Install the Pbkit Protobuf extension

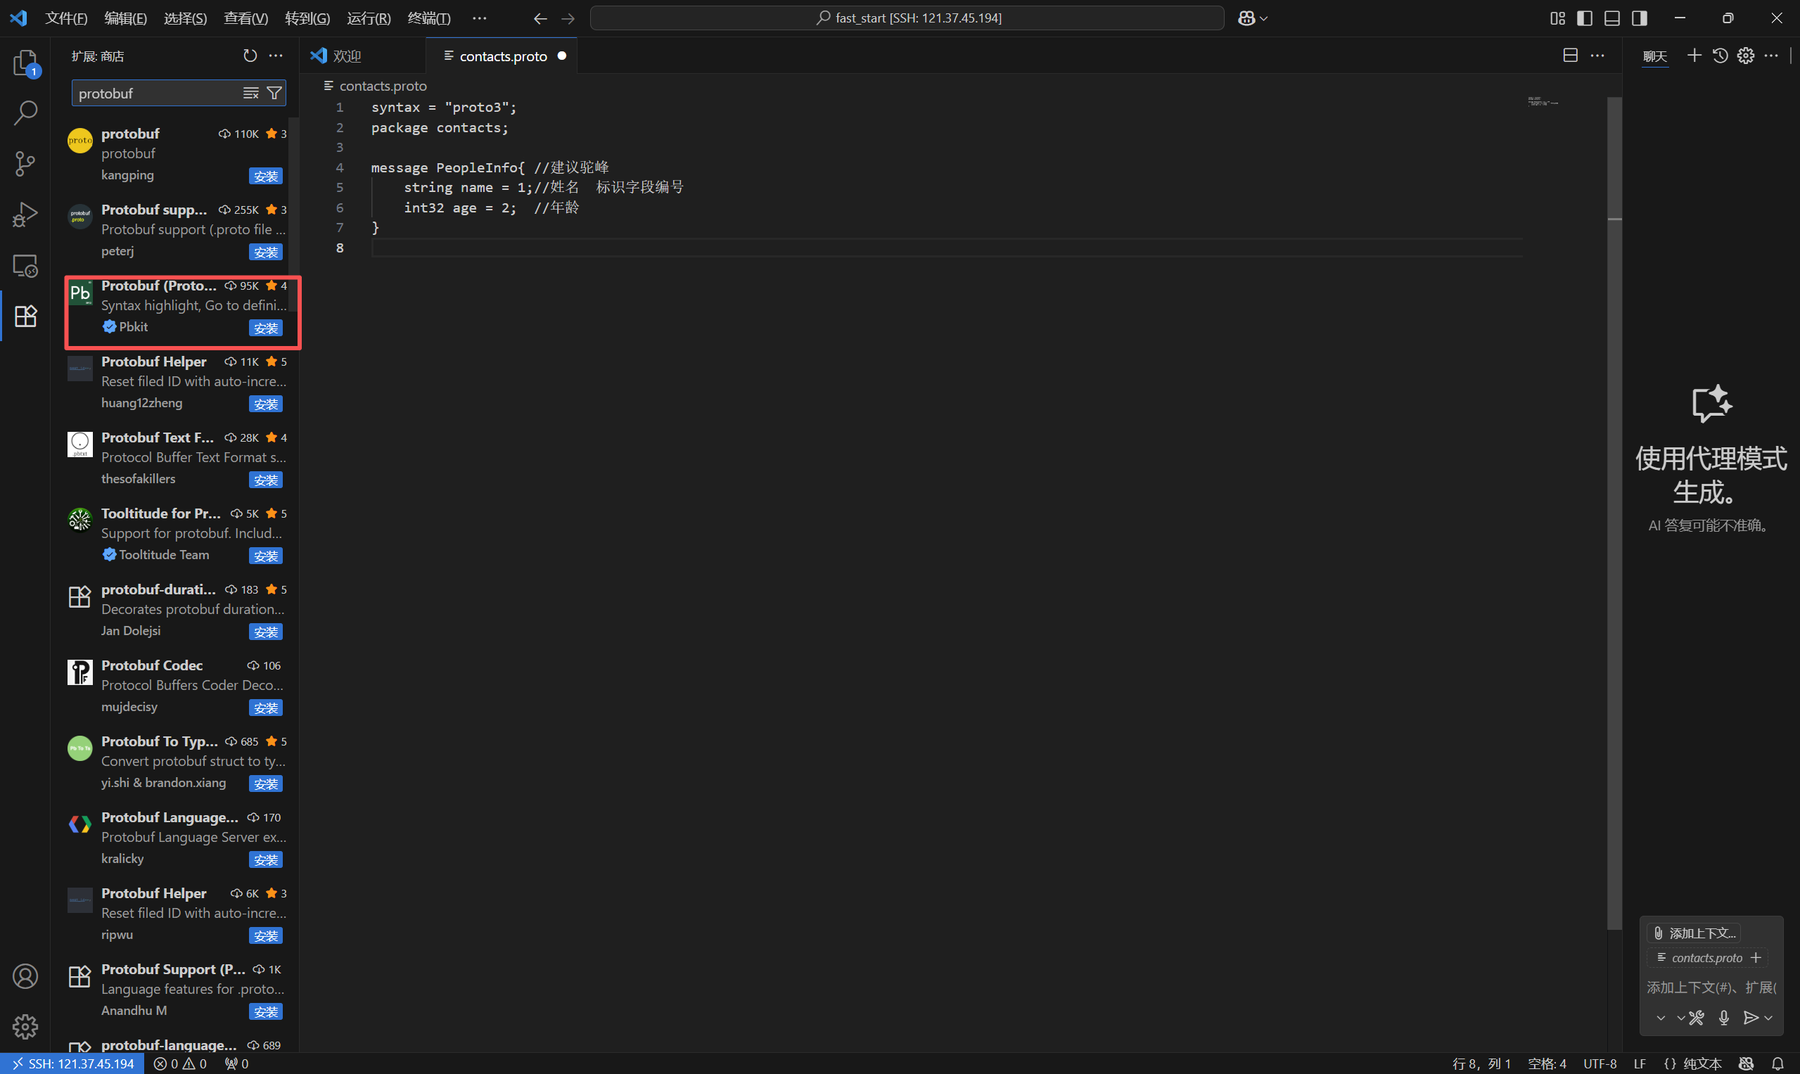[266, 328]
